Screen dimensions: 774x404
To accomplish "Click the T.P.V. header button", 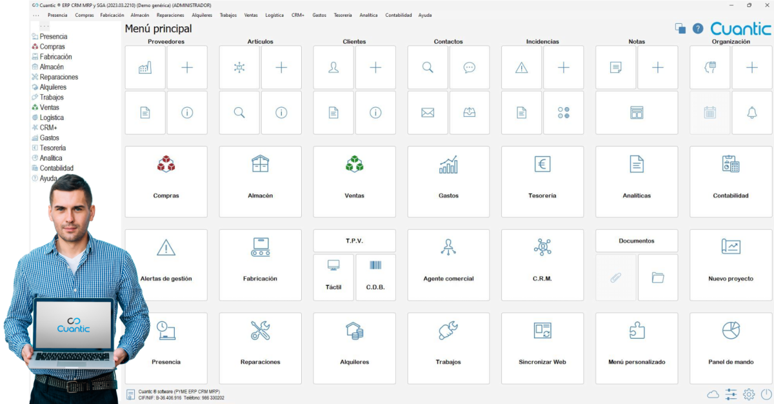I will tap(354, 241).
